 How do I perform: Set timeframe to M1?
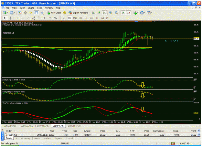64,18
